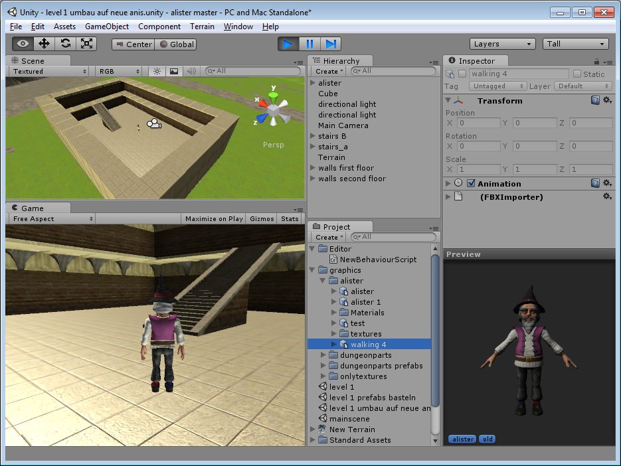Select Main Camera in Hierarchy
Screen dimensions: 621x466
(x=343, y=125)
